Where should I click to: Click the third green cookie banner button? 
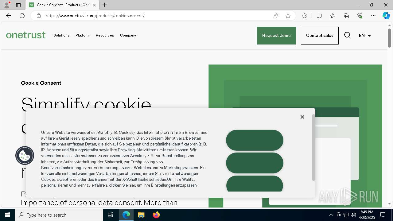pyautogui.click(x=255, y=184)
